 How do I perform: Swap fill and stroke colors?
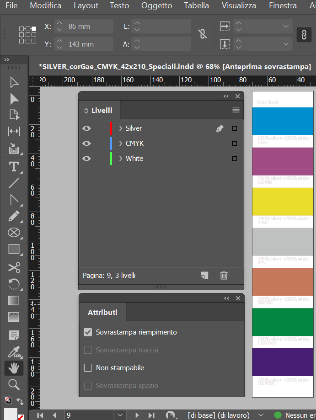pos(20,401)
